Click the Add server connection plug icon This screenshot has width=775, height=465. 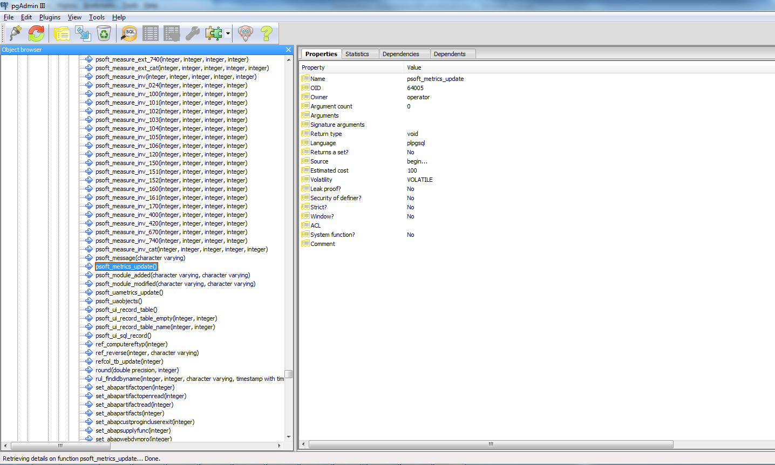(16, 33)
